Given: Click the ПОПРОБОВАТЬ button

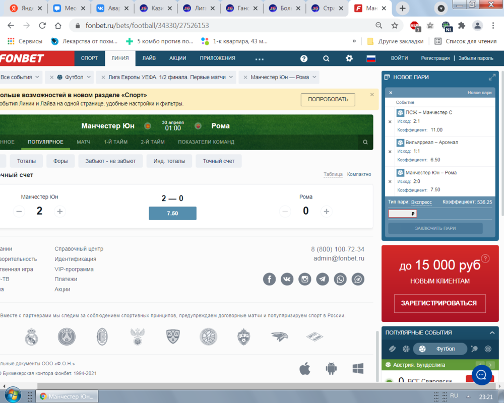Looking at the screenshot, I should (328, 100).
